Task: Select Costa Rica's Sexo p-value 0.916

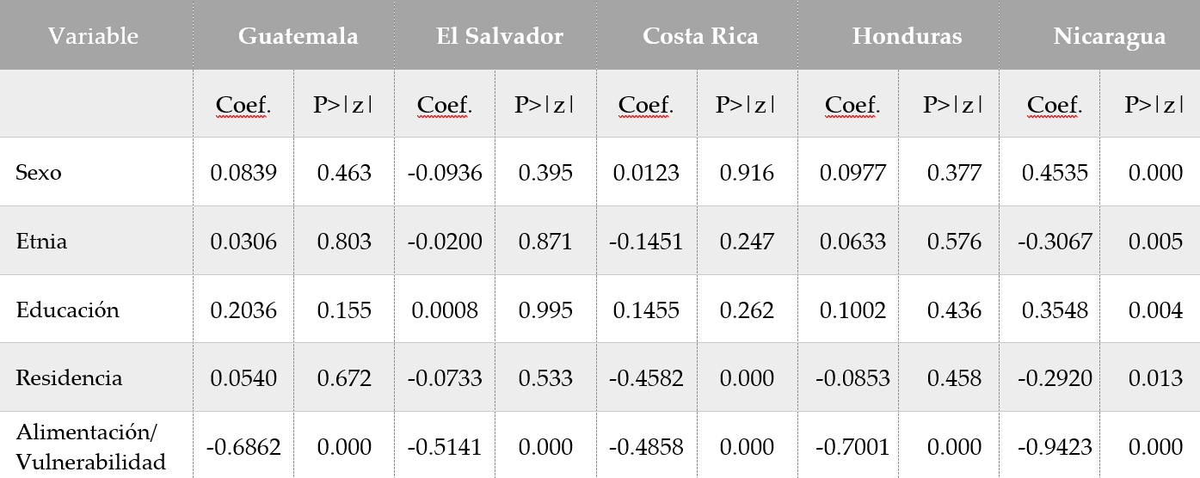Action: pos(747,173)
